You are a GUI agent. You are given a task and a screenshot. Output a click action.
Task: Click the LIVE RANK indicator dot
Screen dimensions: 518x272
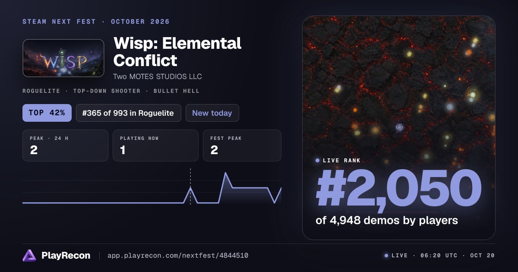pyautogui.click(x=318, y=161)
